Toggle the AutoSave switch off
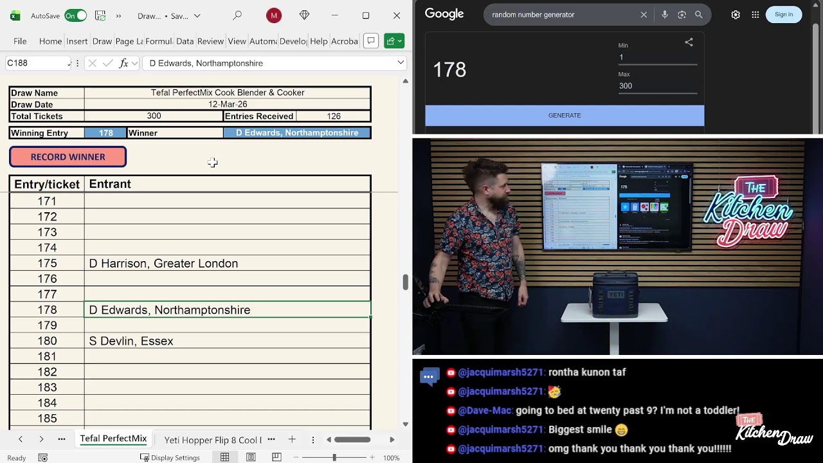 [75, 15]
